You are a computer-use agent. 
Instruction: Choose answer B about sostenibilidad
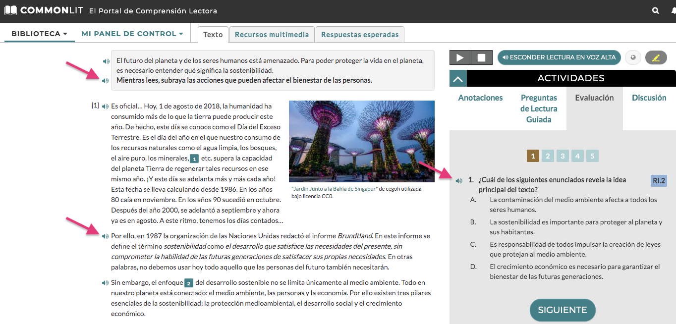point(566,227)
